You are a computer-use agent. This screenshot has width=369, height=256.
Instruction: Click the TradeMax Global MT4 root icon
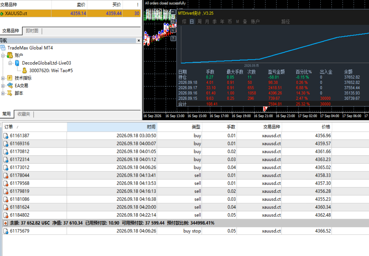click(x=3, y=48)
